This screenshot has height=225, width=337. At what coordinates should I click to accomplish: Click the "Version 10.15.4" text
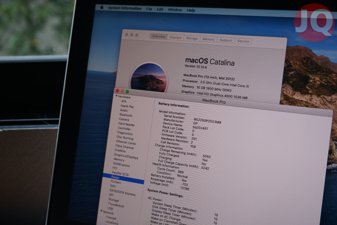click(196, 67)
